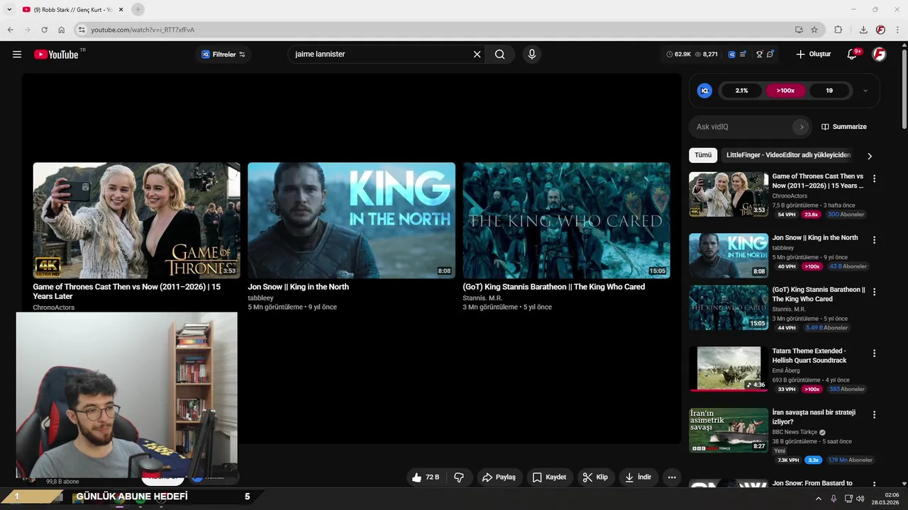Open more actions three-dot menu under video
Image resolution: width=908 pixels, height=510 pixels.
(672, 477)
